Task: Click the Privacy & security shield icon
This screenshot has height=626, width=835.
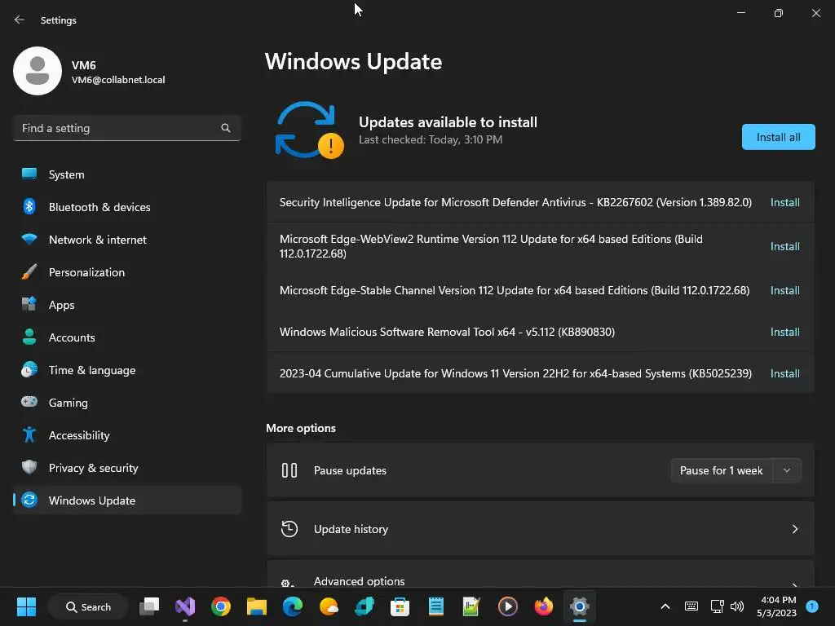Action: pyautogui.click(x=29, y=467)
